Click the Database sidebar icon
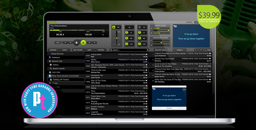256x130 pixels. (x=50, y=57)
